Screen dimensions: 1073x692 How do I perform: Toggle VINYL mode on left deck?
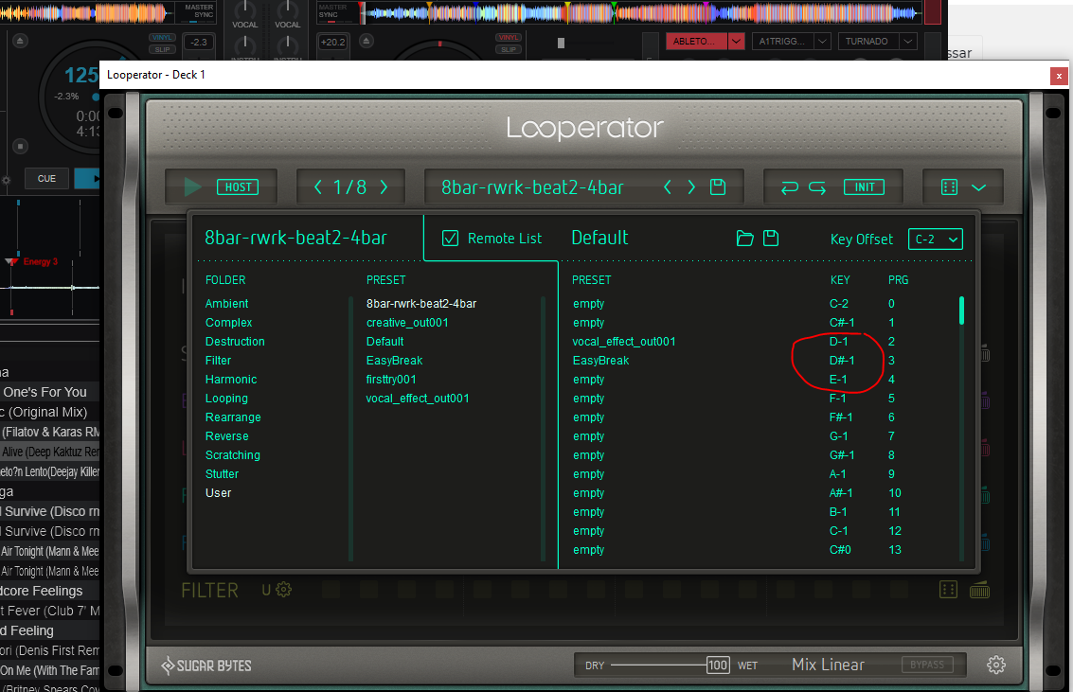click(x=162, y=38)
